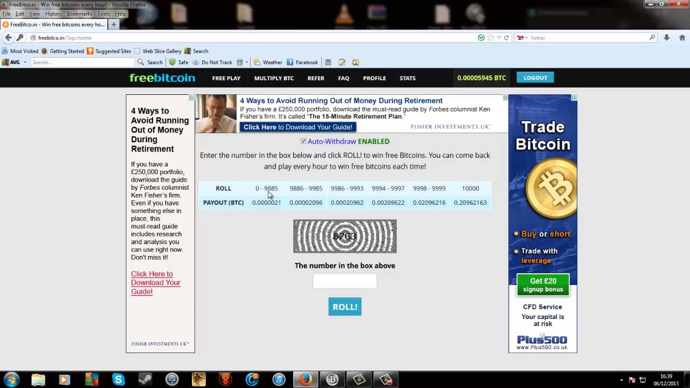Click the magnifier in the Yahoo search box
This screenshot has height=388, width=690.
(652, 38)
